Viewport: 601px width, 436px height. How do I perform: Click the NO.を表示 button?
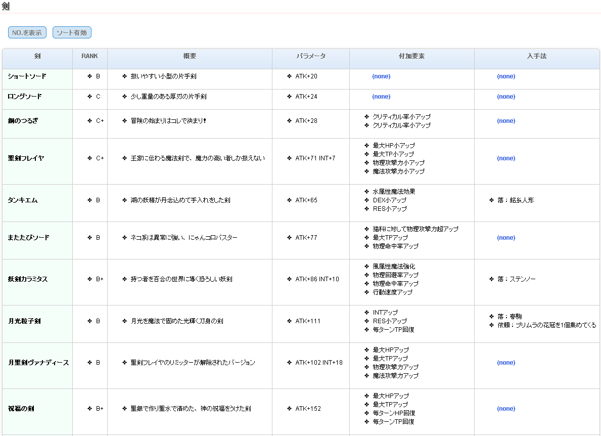[27, 33]
